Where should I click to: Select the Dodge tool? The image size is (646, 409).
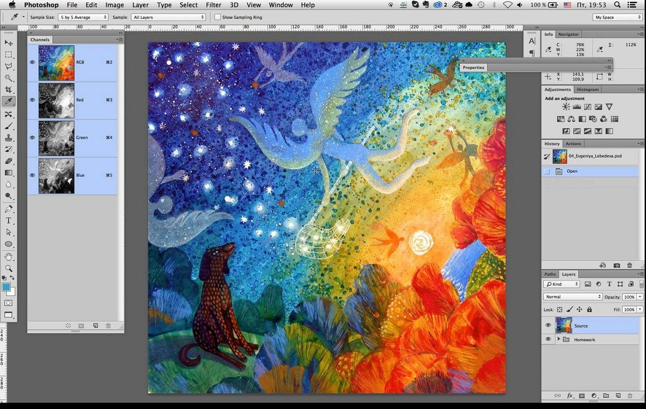9,196
